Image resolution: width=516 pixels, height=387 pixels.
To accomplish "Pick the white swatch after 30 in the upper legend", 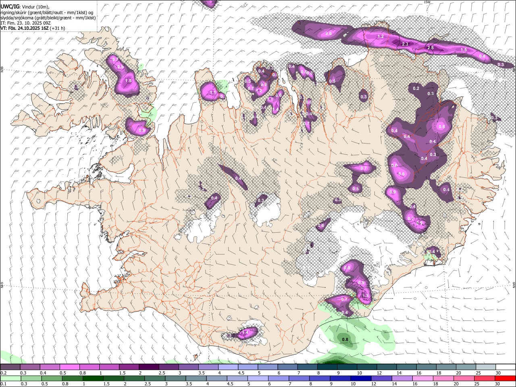I will tap(506, 367).
